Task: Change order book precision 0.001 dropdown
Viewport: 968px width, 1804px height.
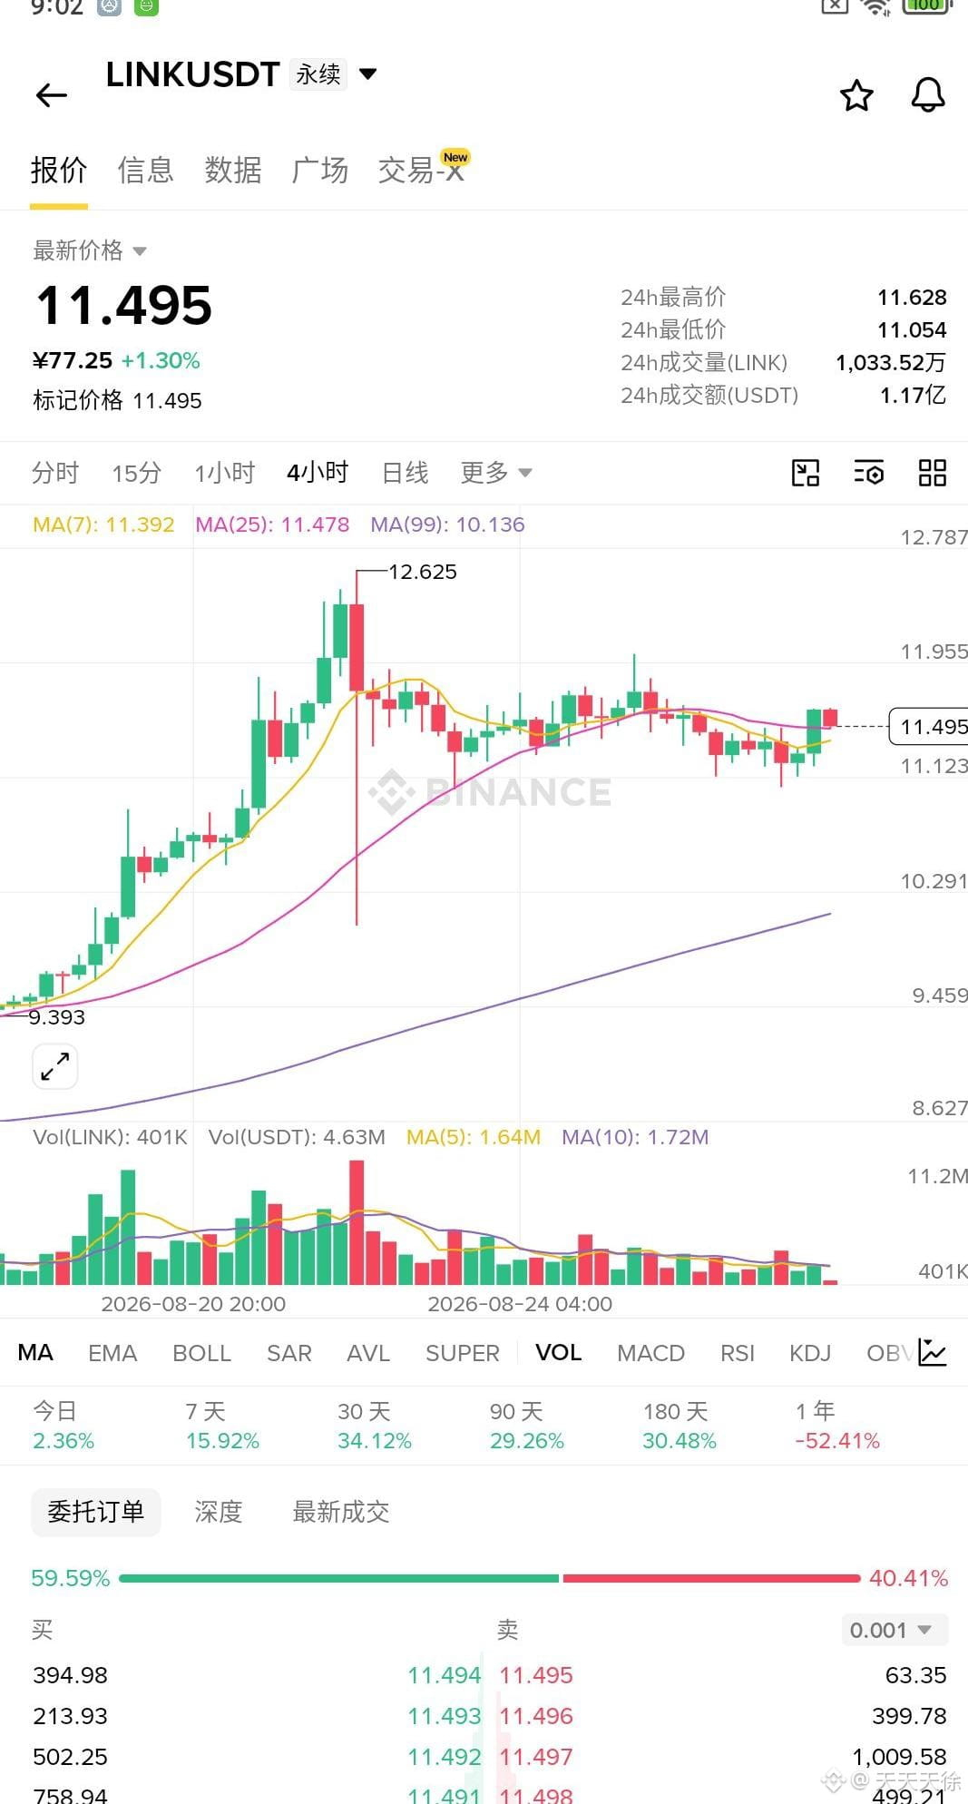Action: tap(894, 1630)
